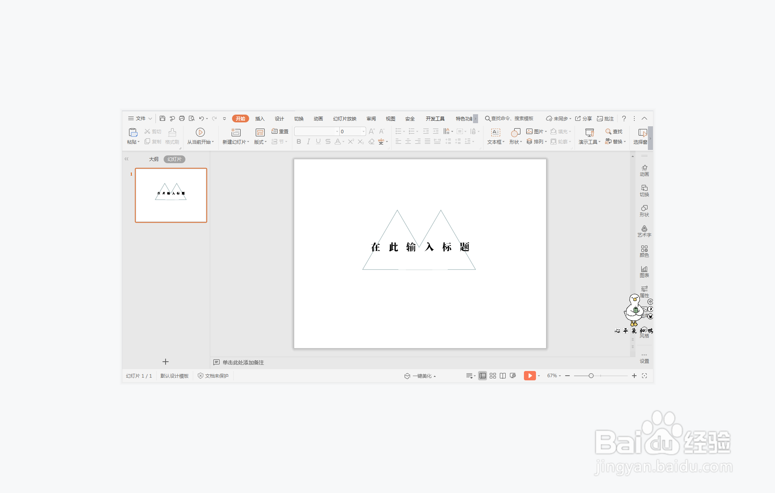Toggle Align Right paragraph button

click(x=418, y=141)
